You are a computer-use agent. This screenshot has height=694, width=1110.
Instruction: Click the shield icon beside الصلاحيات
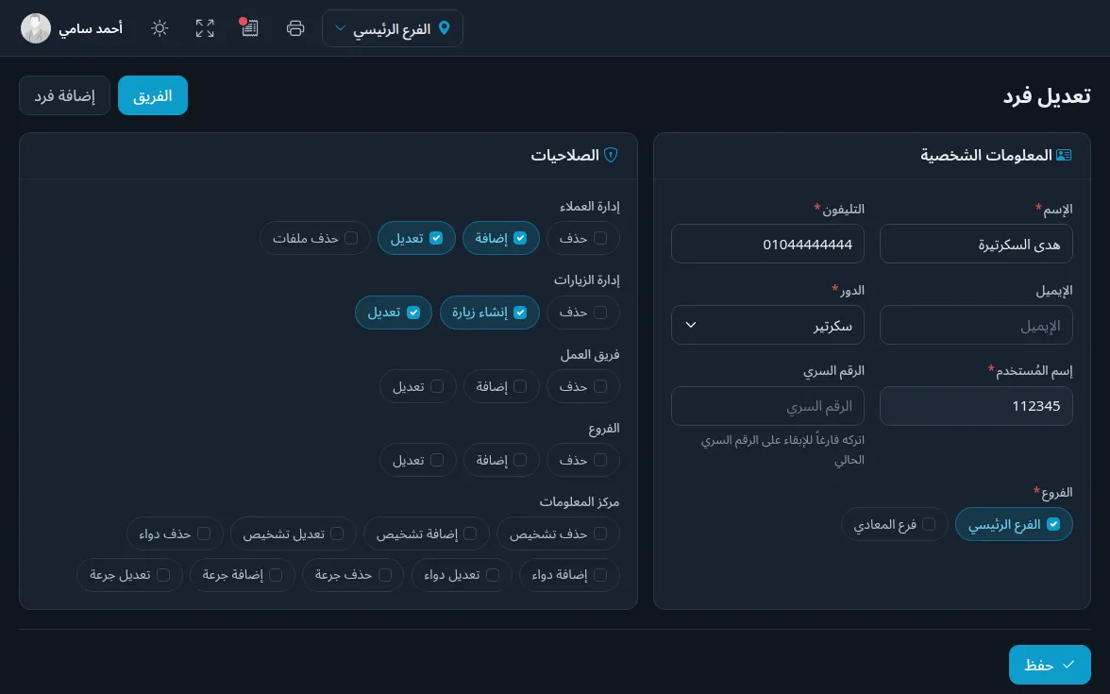(x=611, y=155)
